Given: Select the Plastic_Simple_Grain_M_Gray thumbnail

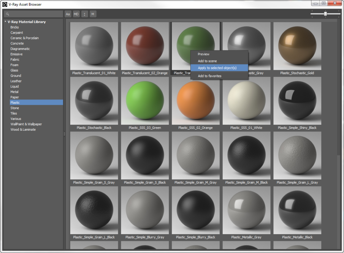Looking at the screenshot, I should (x=196, y=156).
